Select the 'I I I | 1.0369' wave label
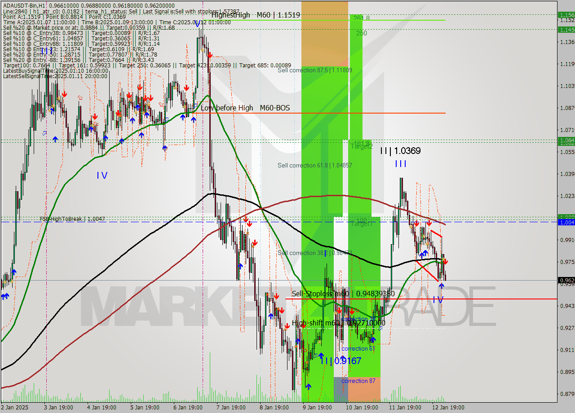 (x=400, y=151)
